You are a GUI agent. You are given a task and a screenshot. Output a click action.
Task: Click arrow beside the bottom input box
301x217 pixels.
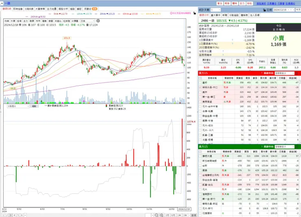[x=153, y=215]
